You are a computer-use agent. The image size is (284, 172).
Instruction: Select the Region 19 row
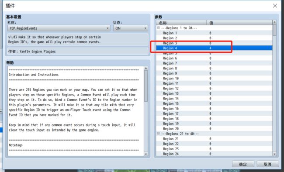pyautogui.click(x=214, y=124)
